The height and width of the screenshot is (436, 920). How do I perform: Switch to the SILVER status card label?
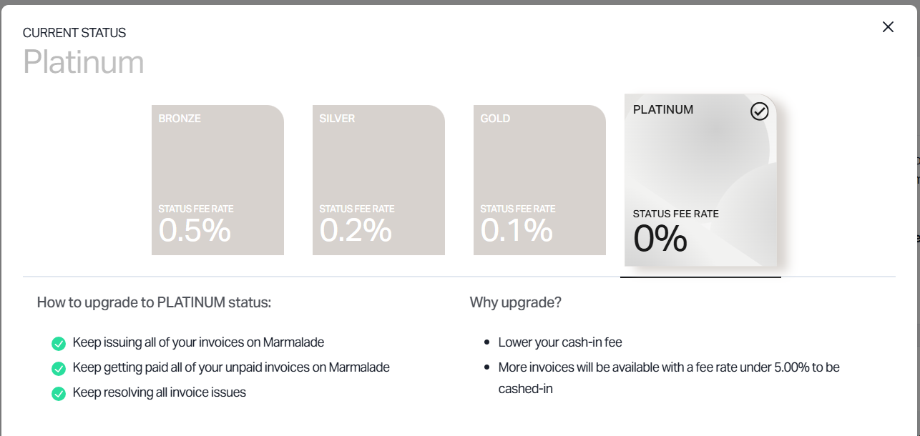tap(337, 119)
